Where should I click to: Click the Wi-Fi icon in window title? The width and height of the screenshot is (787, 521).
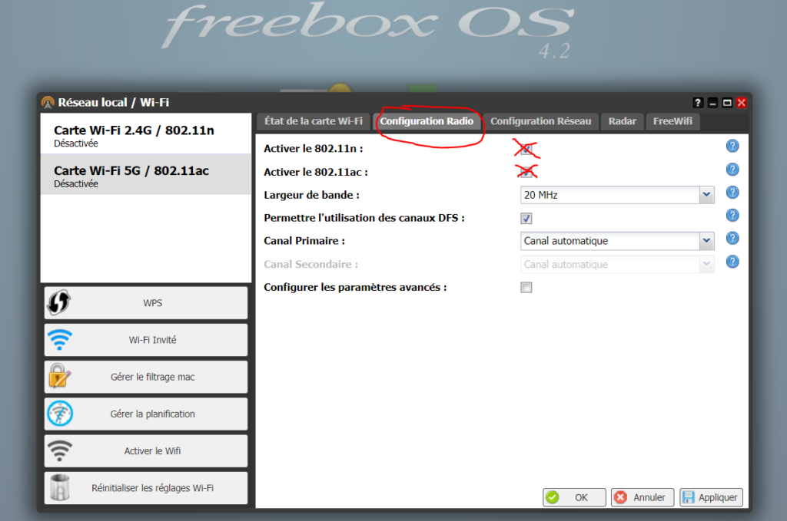[x=48, y=103]
